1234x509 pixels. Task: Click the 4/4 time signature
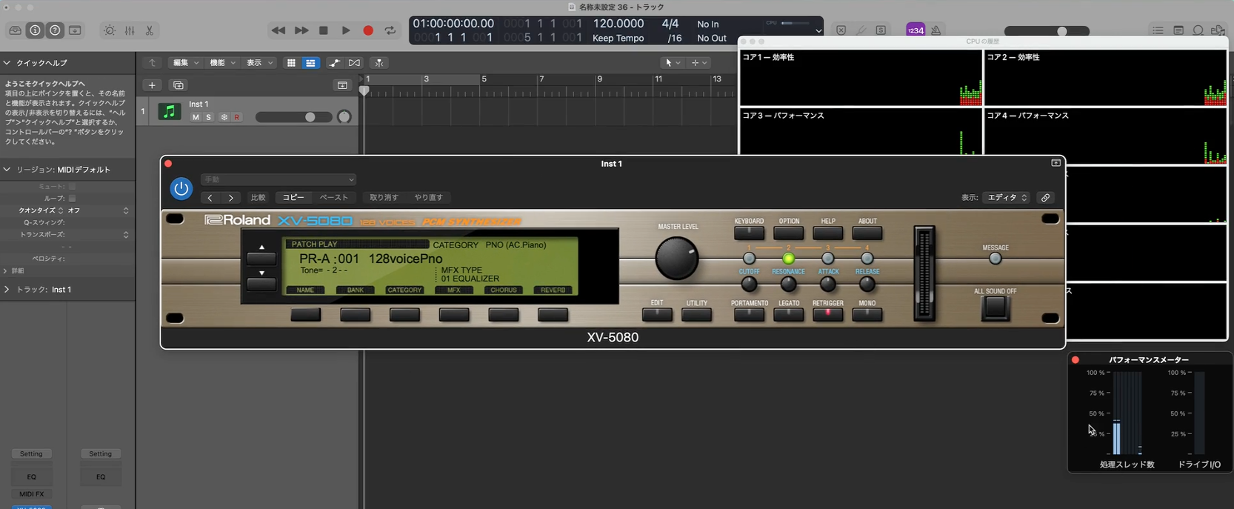670,24
